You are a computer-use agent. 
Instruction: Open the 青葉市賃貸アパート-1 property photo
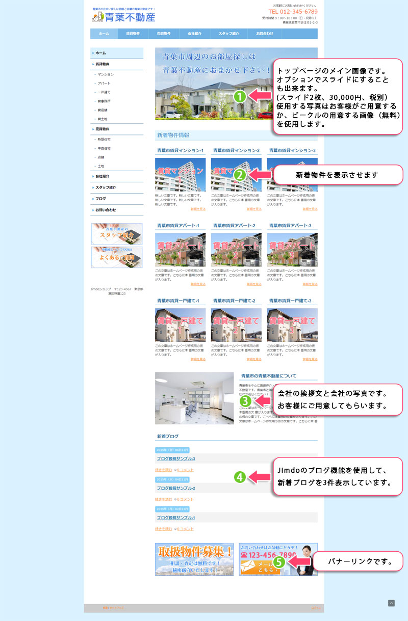(181, 250)
